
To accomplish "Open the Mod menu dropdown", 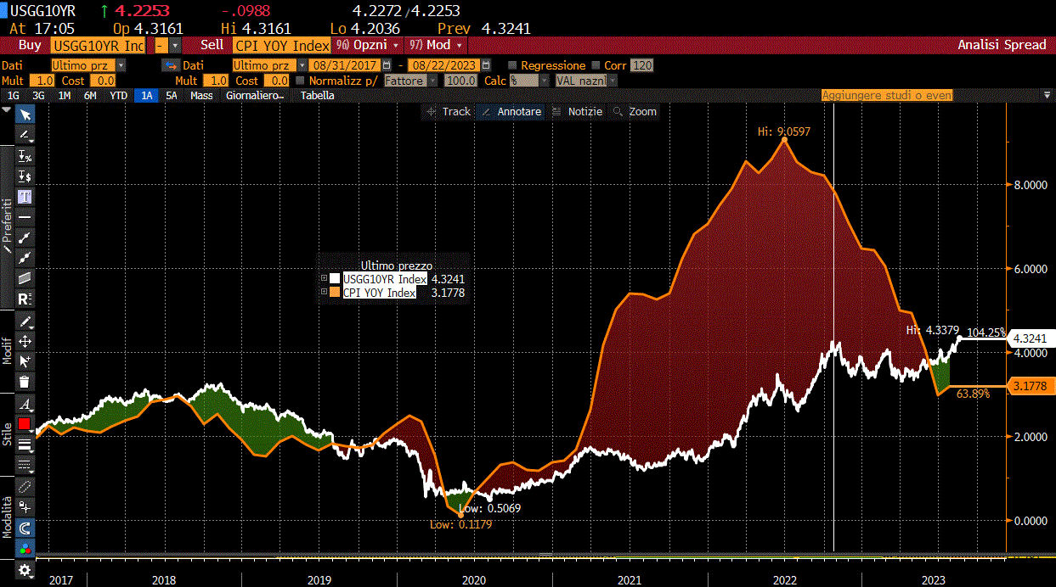I will click(x=437, y=45).
